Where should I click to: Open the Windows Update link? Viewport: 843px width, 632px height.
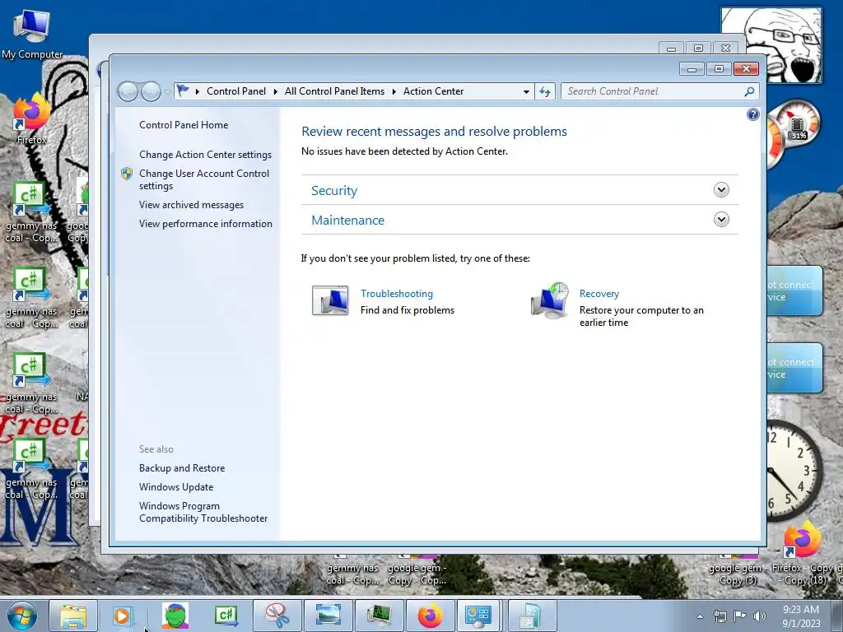tap(176, 487)
